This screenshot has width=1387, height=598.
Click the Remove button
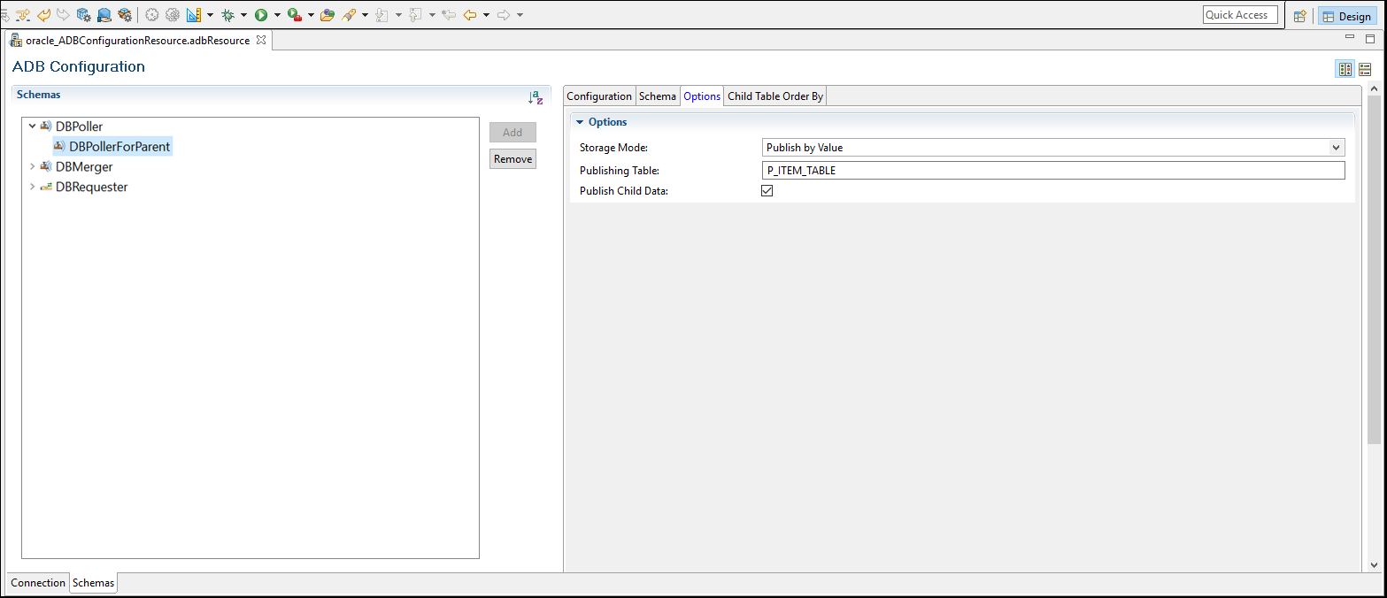[512, 159]
